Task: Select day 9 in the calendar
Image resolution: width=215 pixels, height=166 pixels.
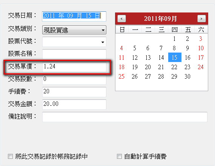Action: tap(187, 48)
